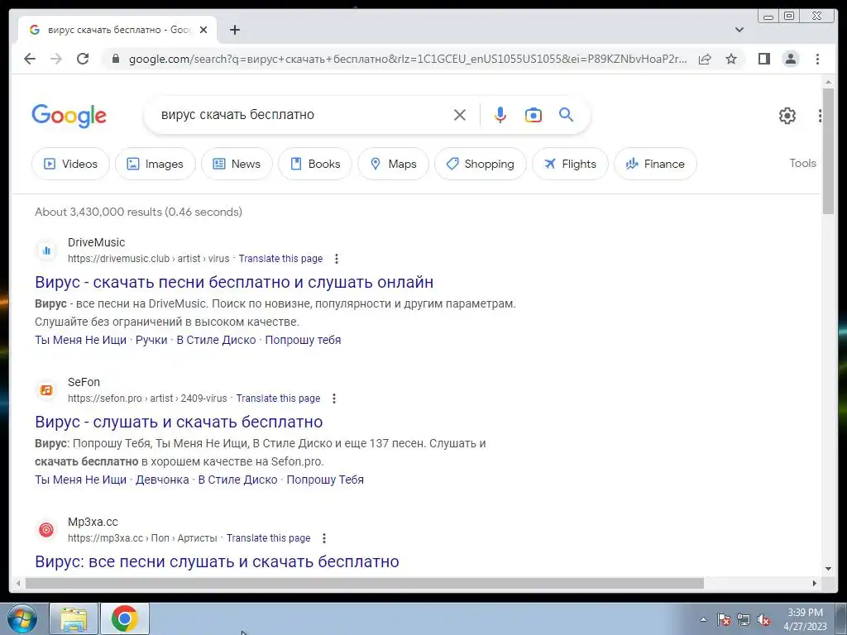Image resolution: width=847 pixels, height=635 pixels.
Task: Start voice search with microphone
Action: pos(500,115)
